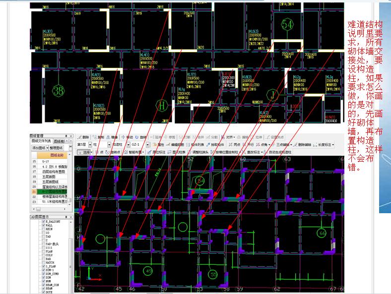Open the GZ-1 component dropdown

tap(148, 144)
